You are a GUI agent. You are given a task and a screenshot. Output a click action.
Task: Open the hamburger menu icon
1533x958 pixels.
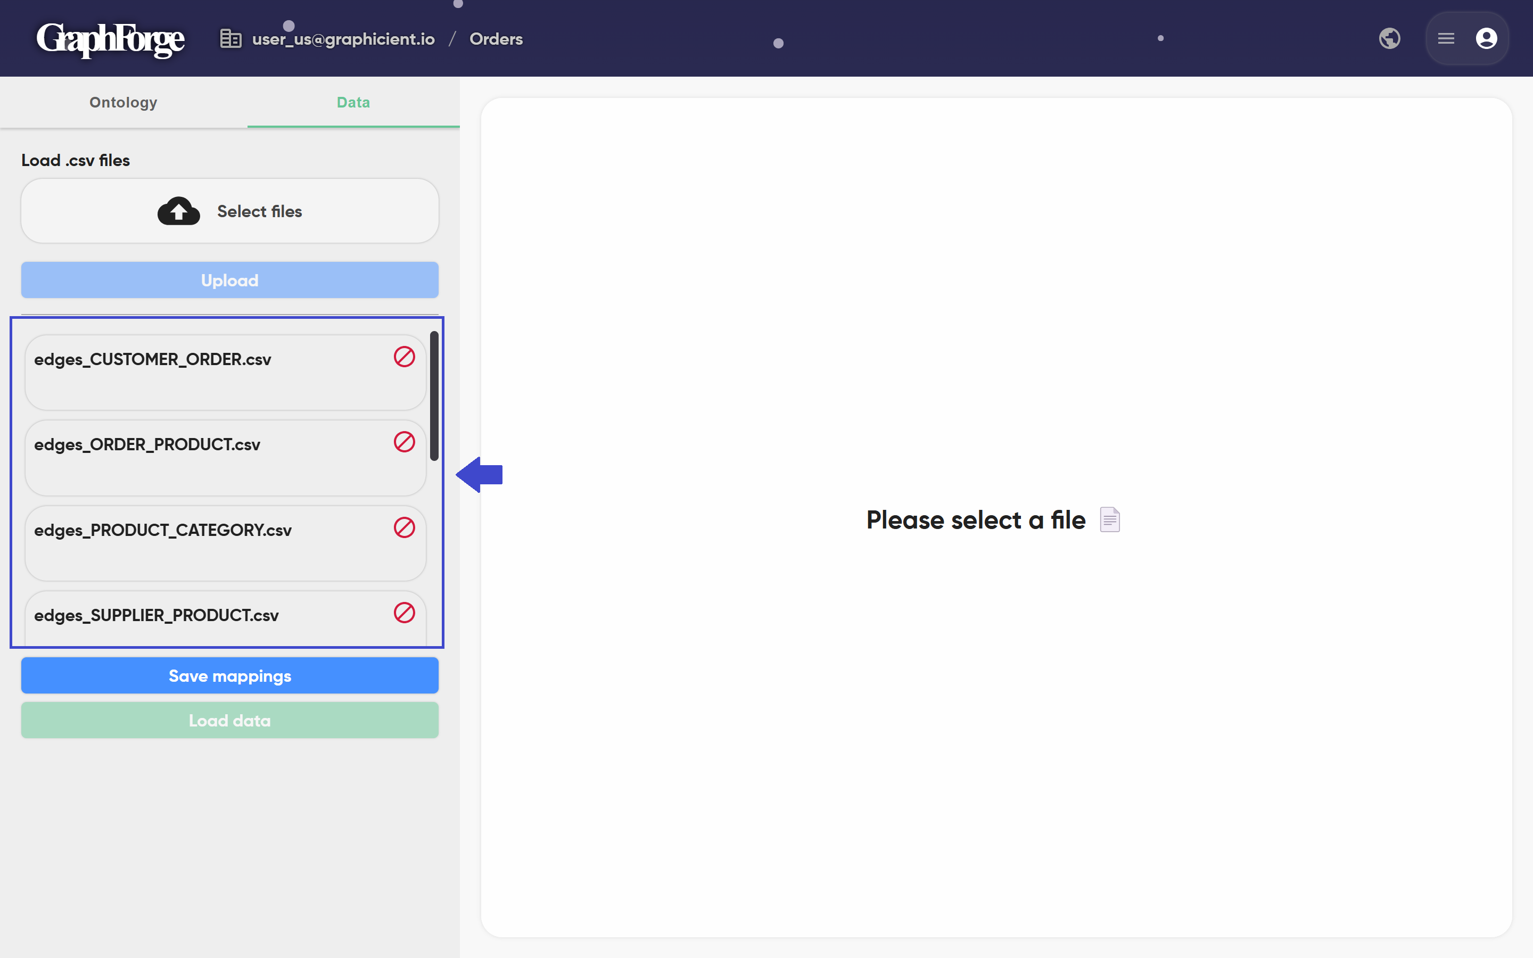coord(1446,39)
